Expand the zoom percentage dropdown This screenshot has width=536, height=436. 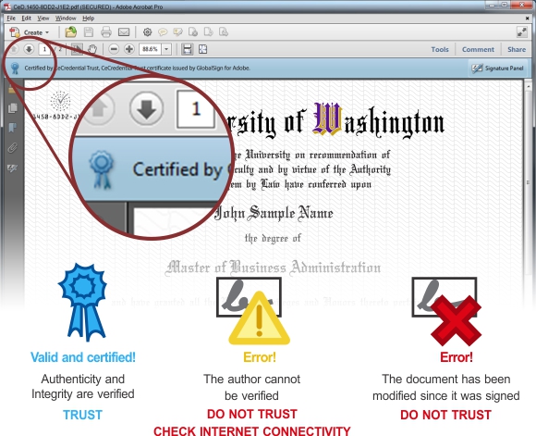point(166,49)
